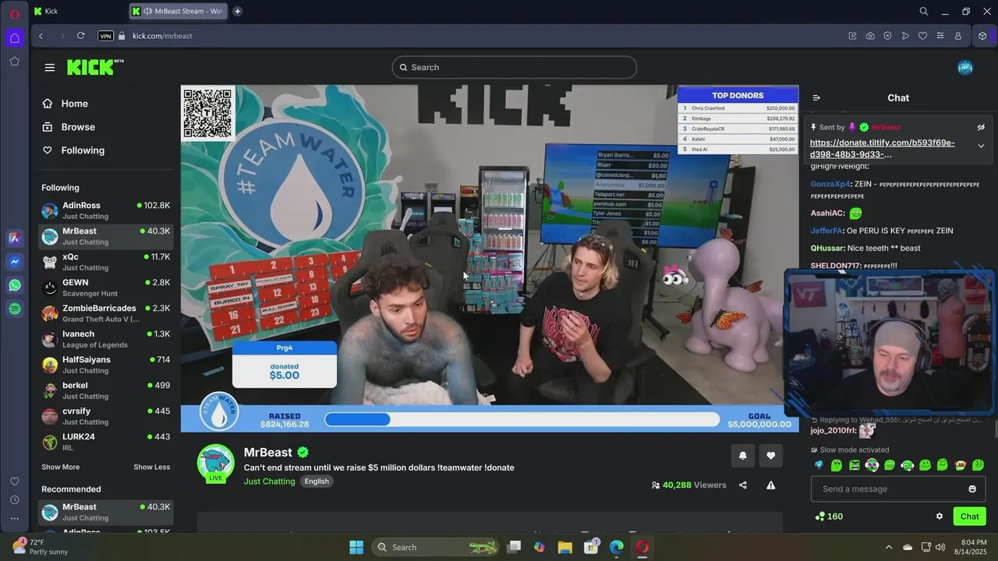This screenshot has width=998, height=561.
Task: Open berkel channel
Action: coord(106,390)
